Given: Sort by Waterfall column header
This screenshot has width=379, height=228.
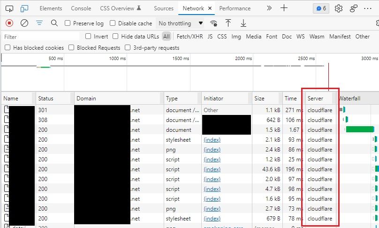Looking at the screenshot, I should point(358,99).
